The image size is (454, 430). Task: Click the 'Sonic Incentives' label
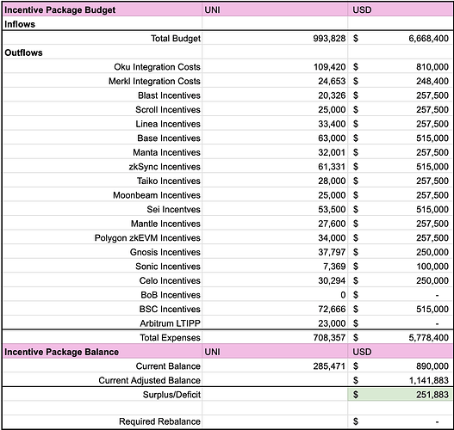168,266
